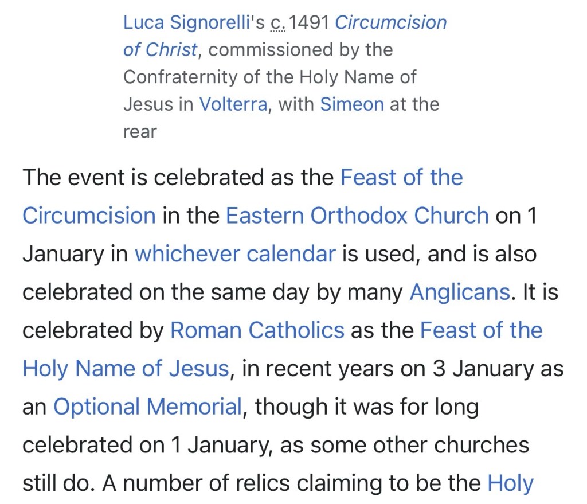Follow the Volterra link in caption

point(233,105)
